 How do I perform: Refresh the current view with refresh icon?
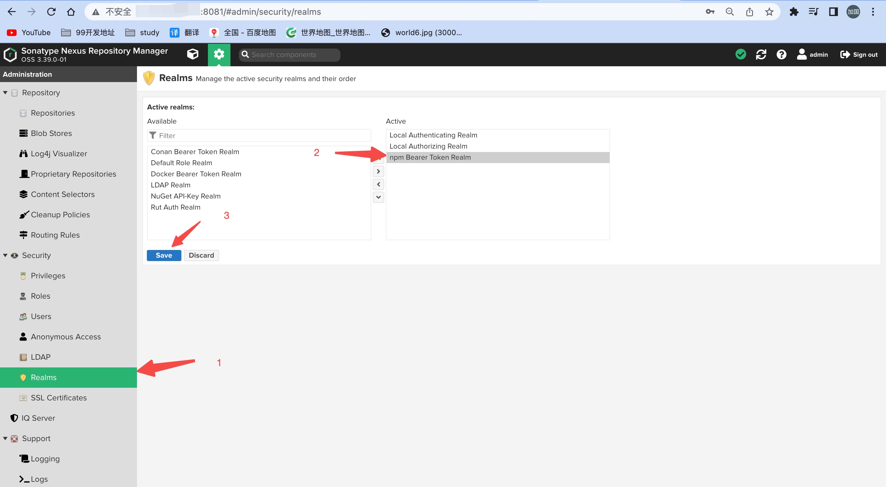pyautogui.click(x=761, y=54)
